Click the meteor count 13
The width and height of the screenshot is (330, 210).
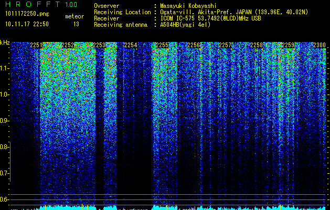(76, 24)
